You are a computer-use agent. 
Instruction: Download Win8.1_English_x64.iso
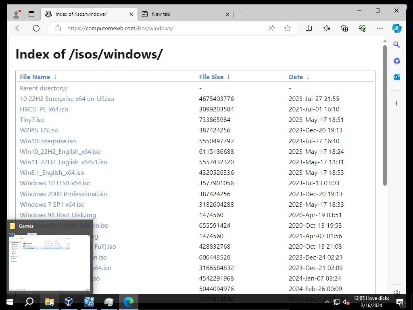[x=52, y=173]
